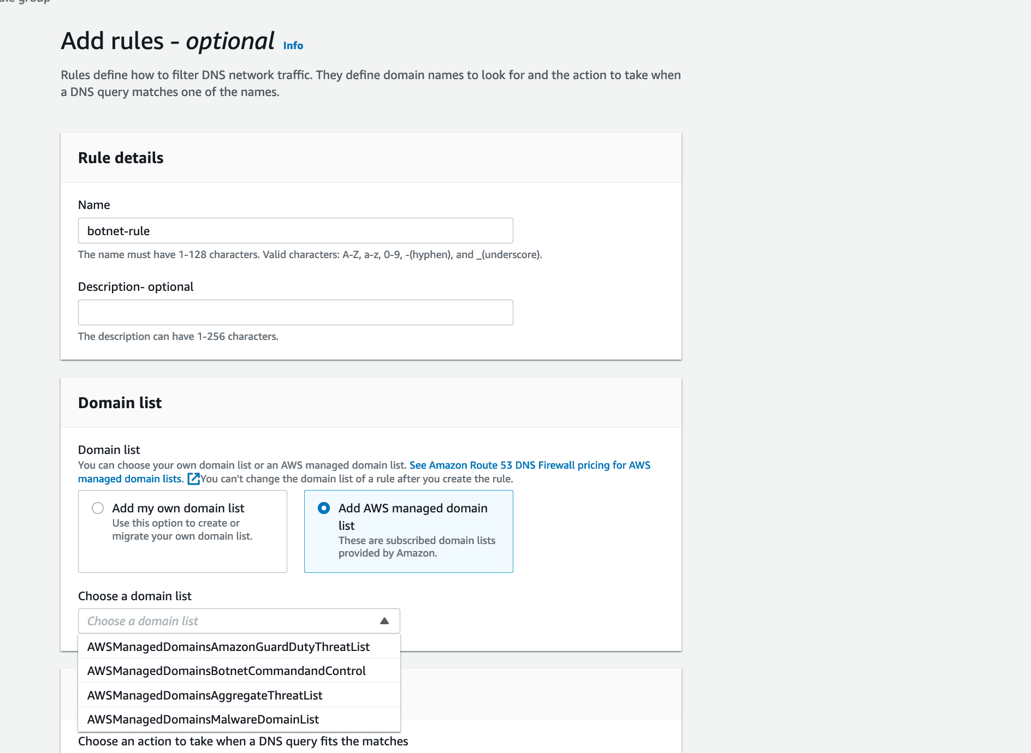Open the Route 53 DNS Firewall pricing link

coord(530,465)
